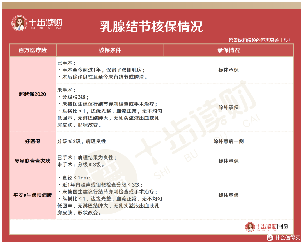This screenshot has width=303, height=244.
Task: Click line 未手术：分级≤3级 in 复星联合 row
Action: click(x=81, y=165)
